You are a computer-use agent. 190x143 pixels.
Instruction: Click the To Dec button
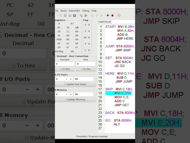click(x=86, y=69)
